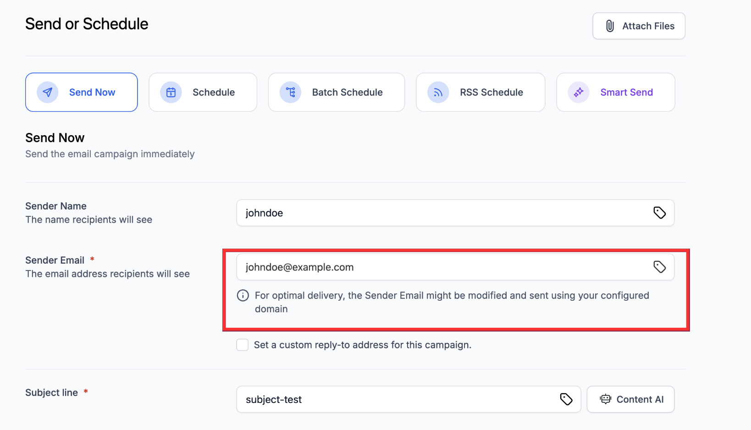Select the Send Now option
The width and height of the screenshot is (751, 430).
(x=92, y=92)
